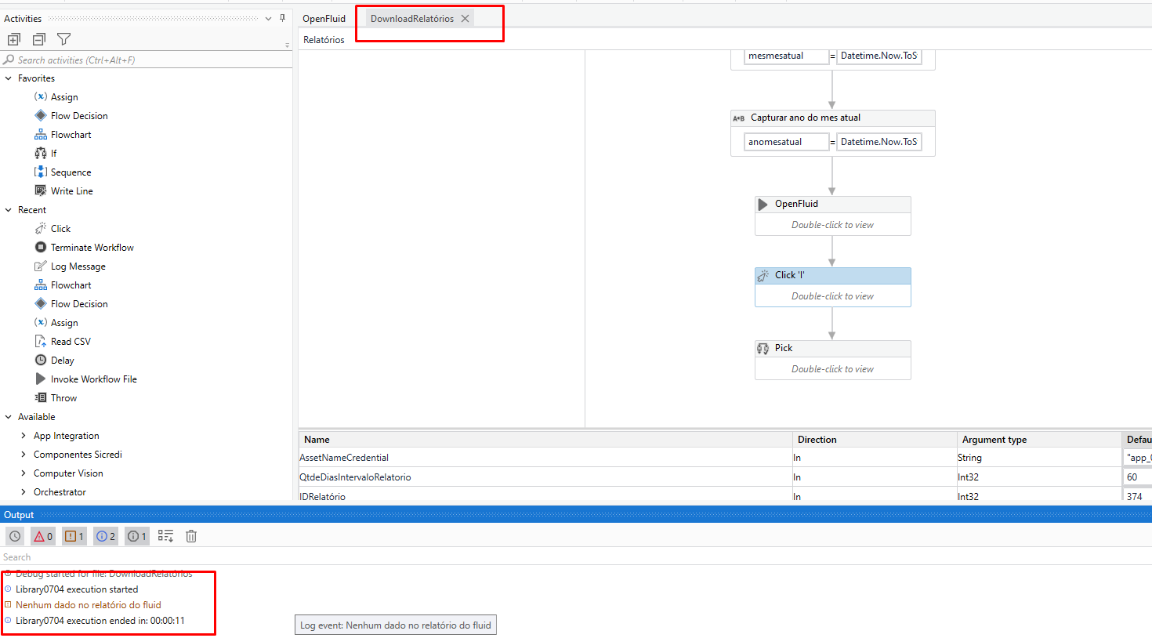
Task: Expand all activity groups in Activities panel
Action: (13, 38)
